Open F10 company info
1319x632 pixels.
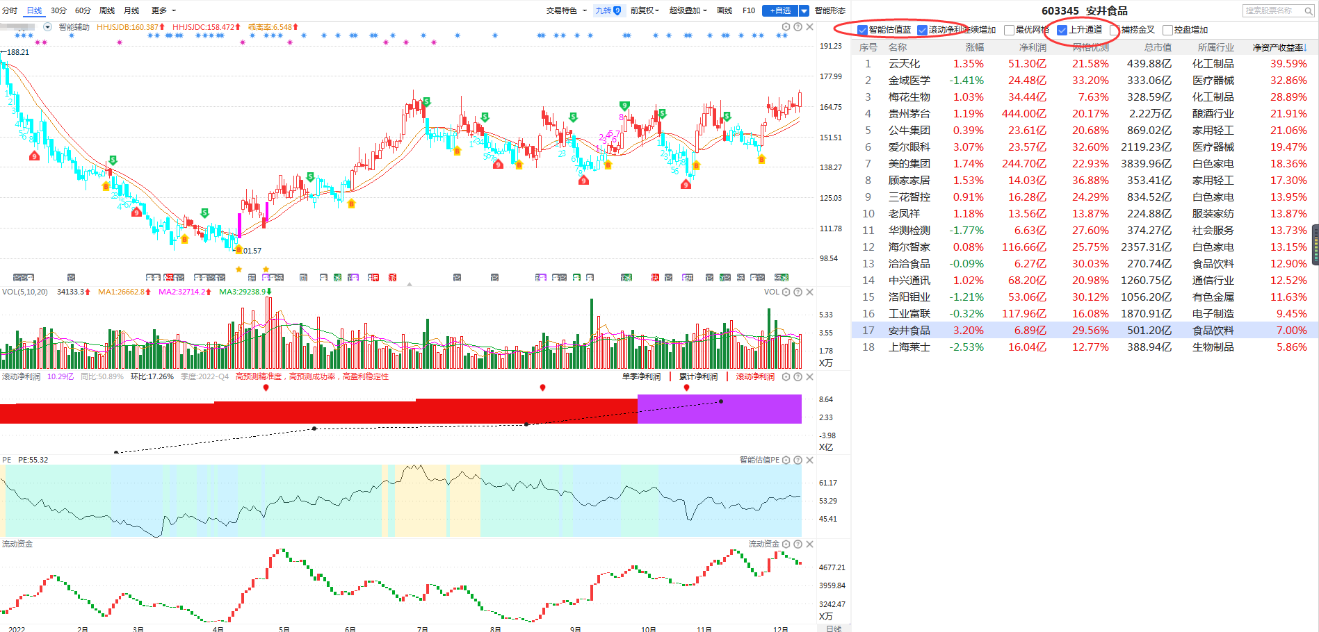tap(749, 10)
